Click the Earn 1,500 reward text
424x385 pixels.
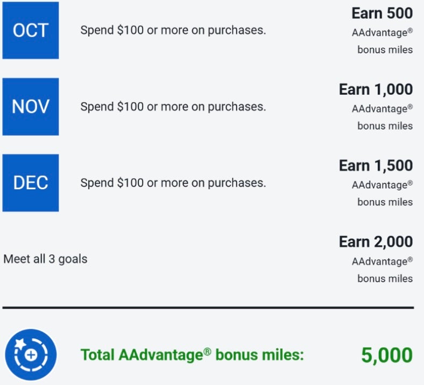point(376,166)
